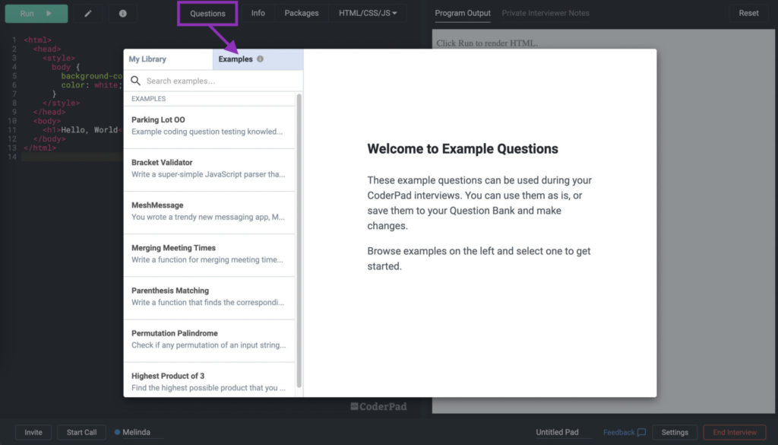Select the Examples tab
The image size is (778, 445).
[237, 59]
